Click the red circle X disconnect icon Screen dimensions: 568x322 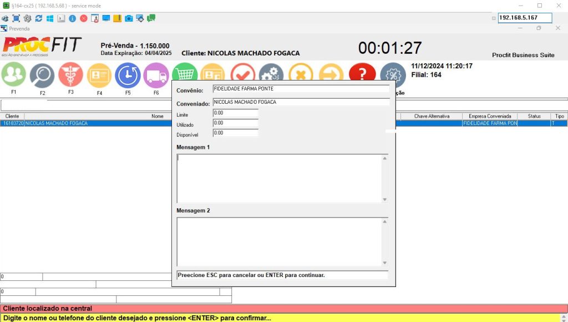click(84, 18)
